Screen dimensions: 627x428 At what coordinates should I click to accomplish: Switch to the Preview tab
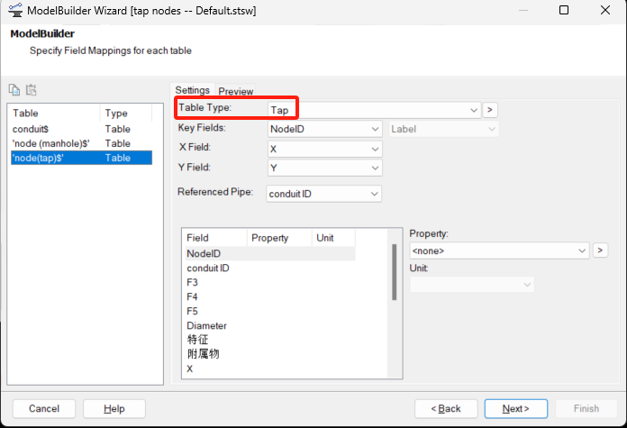pyautogui.click(x=236, y=91)
